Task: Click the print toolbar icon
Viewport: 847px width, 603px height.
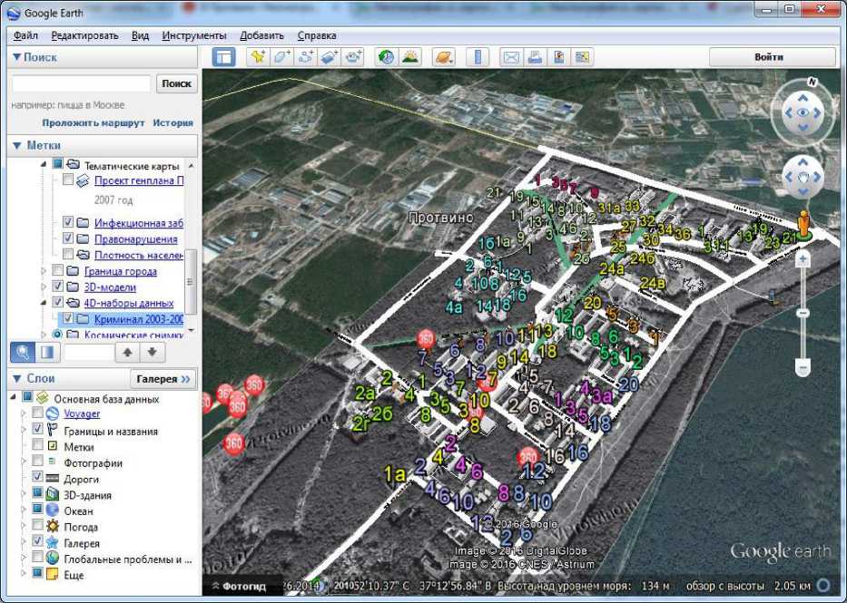Action: 536,57
